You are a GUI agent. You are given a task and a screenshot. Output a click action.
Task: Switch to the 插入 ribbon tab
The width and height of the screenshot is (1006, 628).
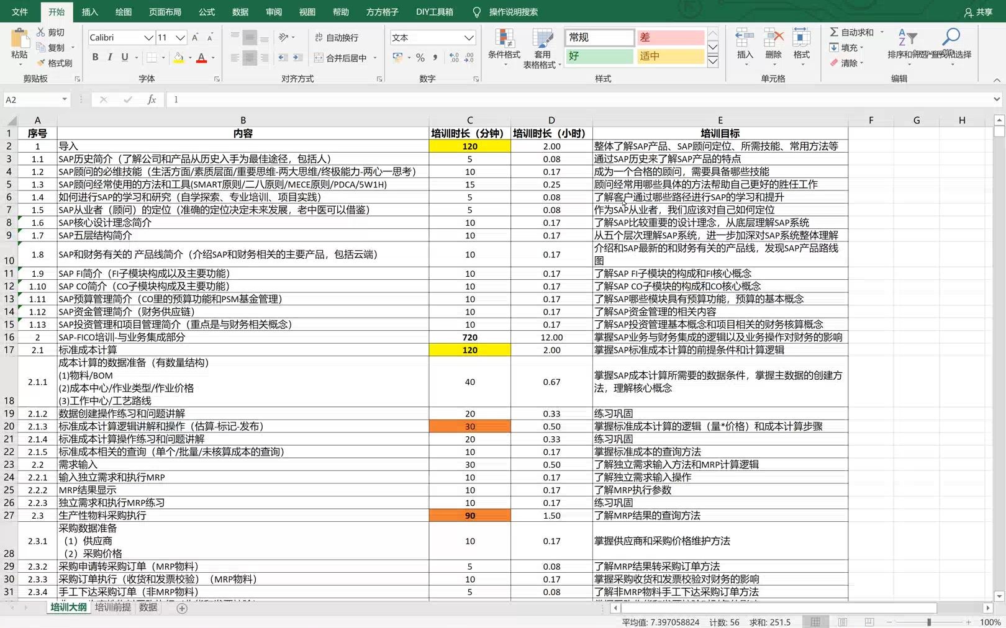90,12
